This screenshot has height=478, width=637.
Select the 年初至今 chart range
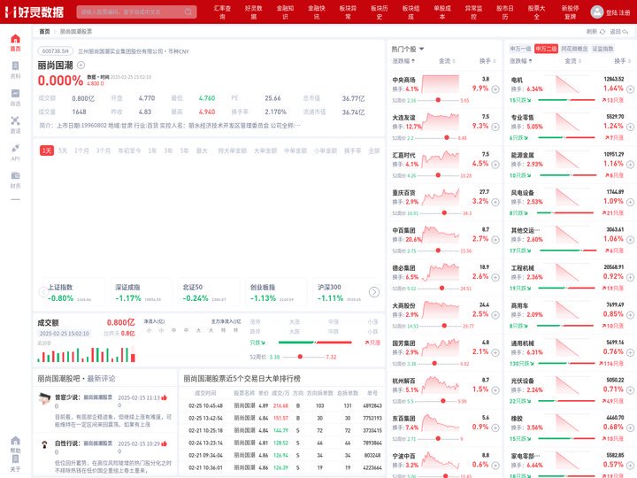[x=129, y=150]
